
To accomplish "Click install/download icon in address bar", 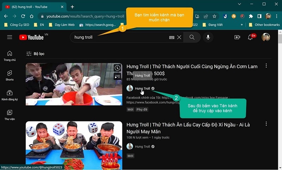I will [x=197, y=16].
